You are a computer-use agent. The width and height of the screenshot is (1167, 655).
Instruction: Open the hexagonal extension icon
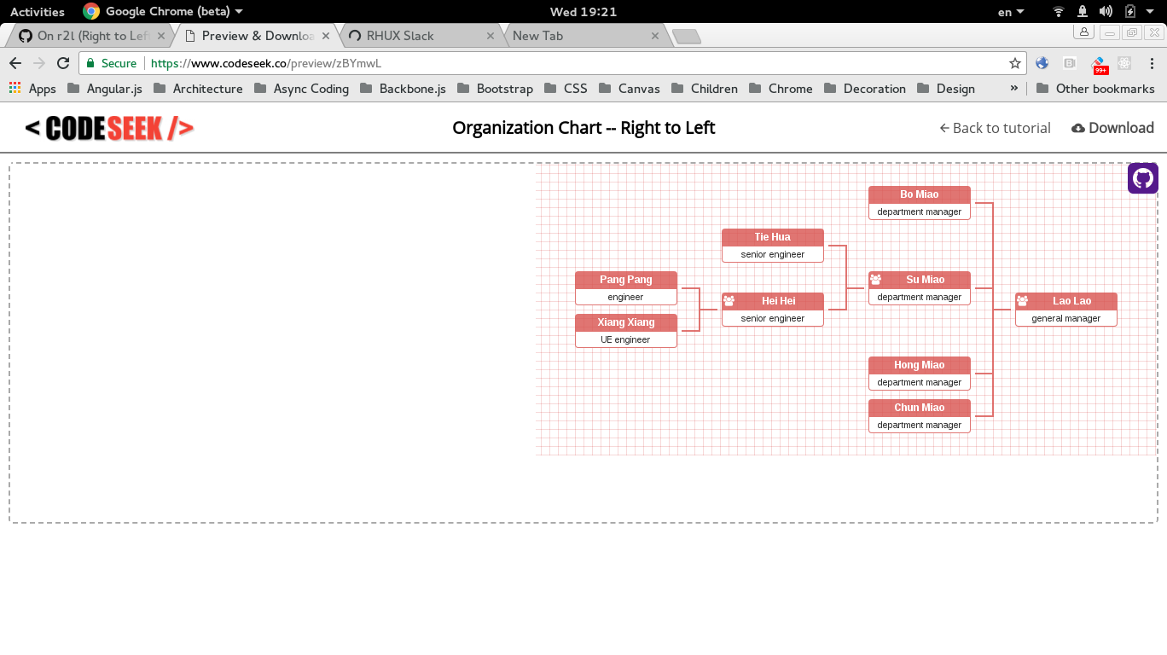pyautogui.click(x=1124, y=63)
